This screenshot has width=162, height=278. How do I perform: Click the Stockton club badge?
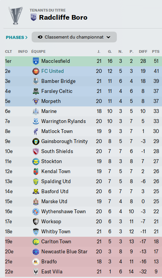tap(36, 162)
